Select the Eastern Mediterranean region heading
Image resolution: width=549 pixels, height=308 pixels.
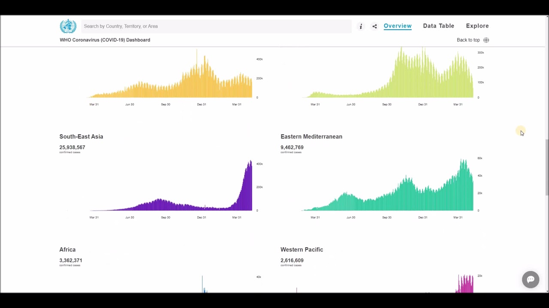[x=311, y=136]
